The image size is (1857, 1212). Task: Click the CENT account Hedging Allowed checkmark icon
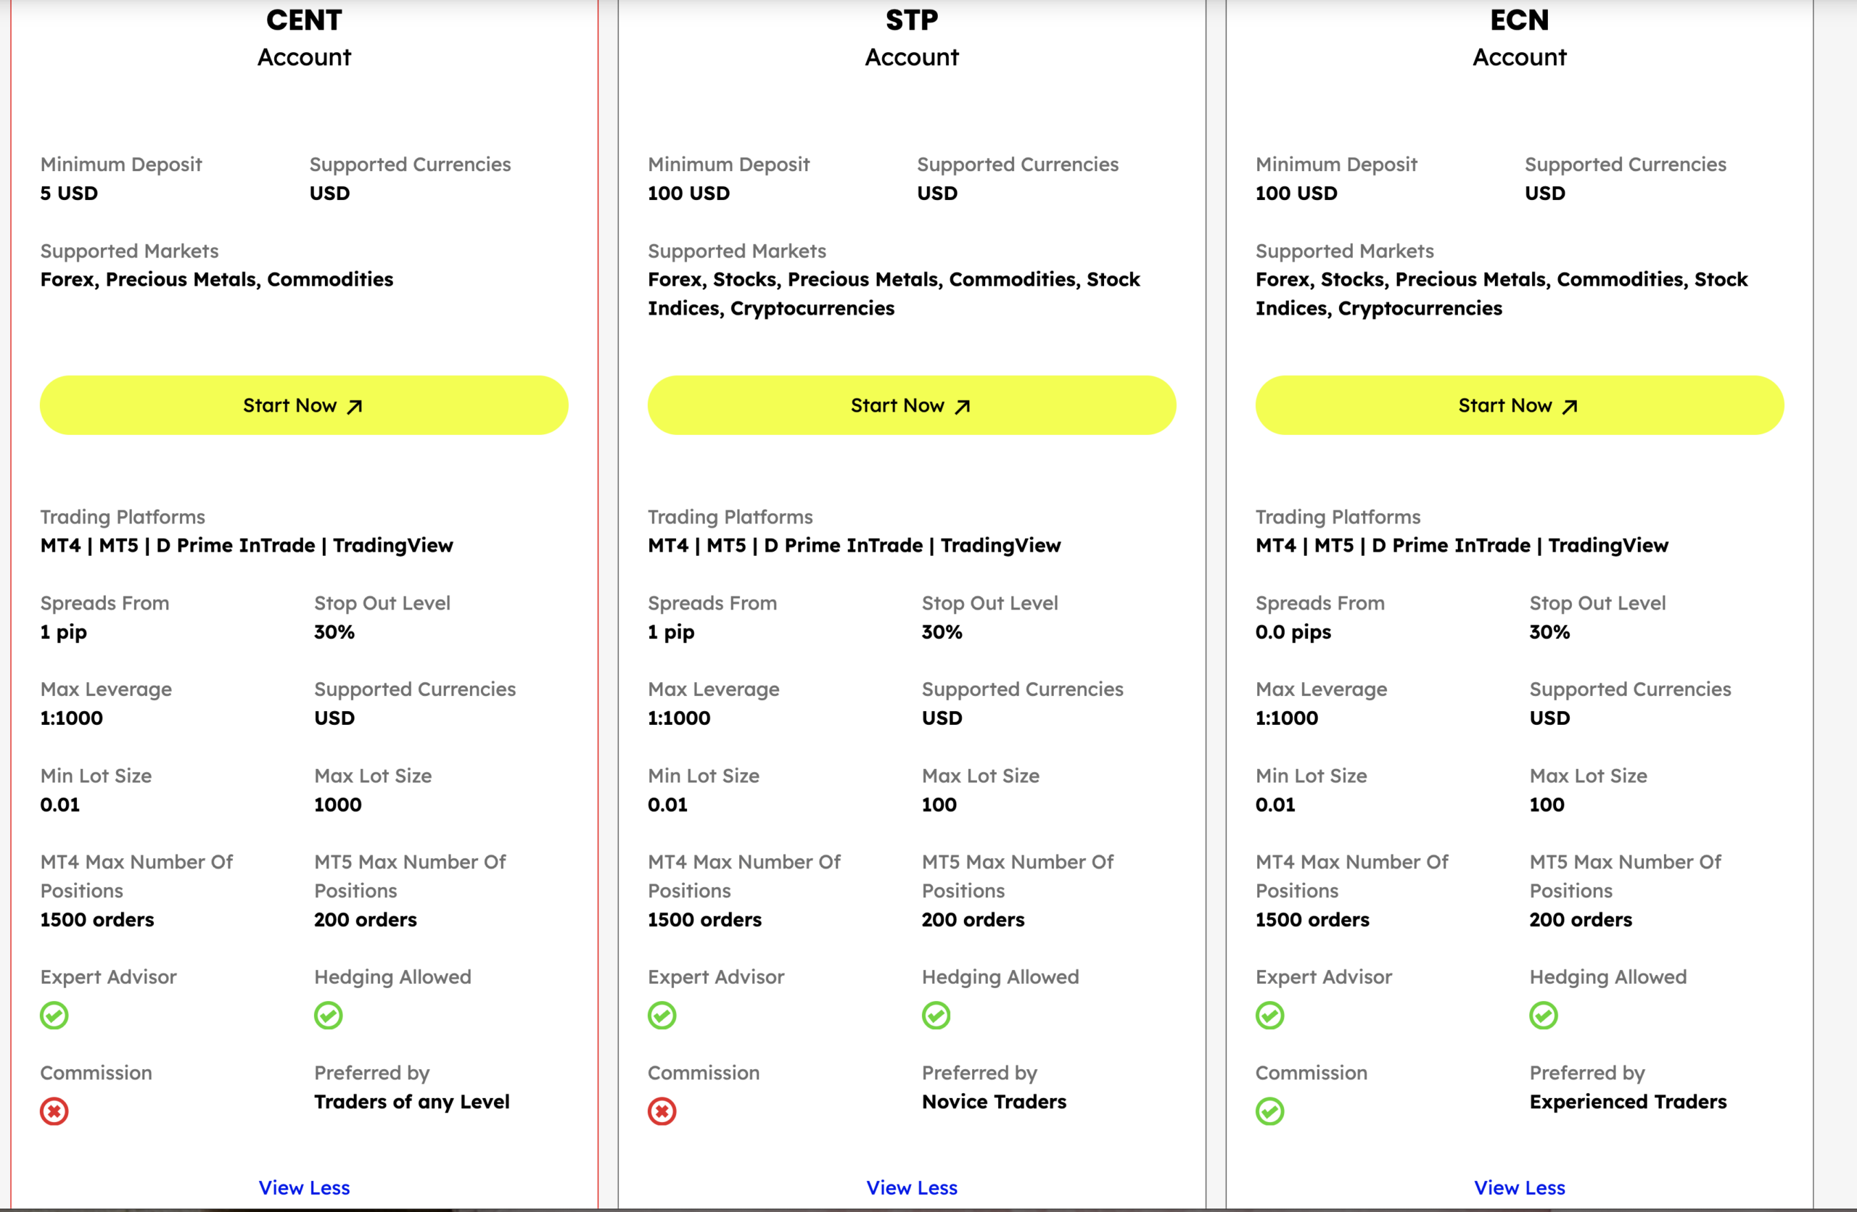point(328,1016)
